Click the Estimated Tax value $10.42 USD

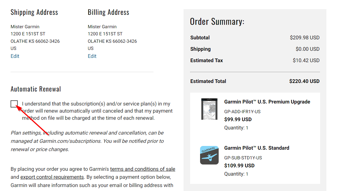click(306, 60)
